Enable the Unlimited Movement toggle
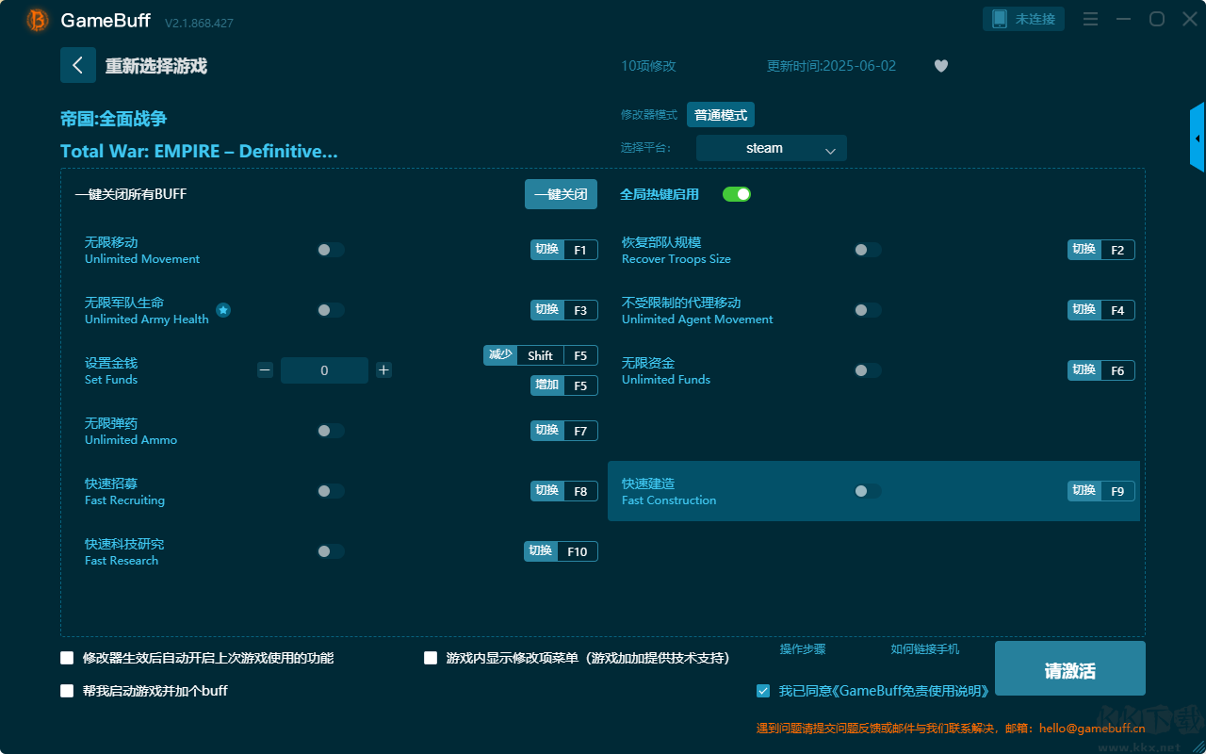The height and width of the screenshot is (754, 1206). coord(330,250)
